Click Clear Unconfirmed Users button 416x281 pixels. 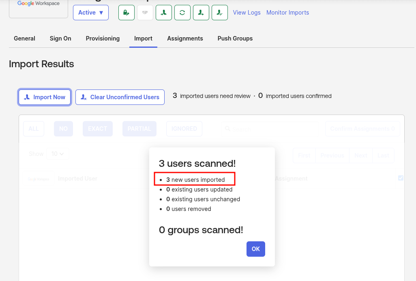[x=120, y=97]
